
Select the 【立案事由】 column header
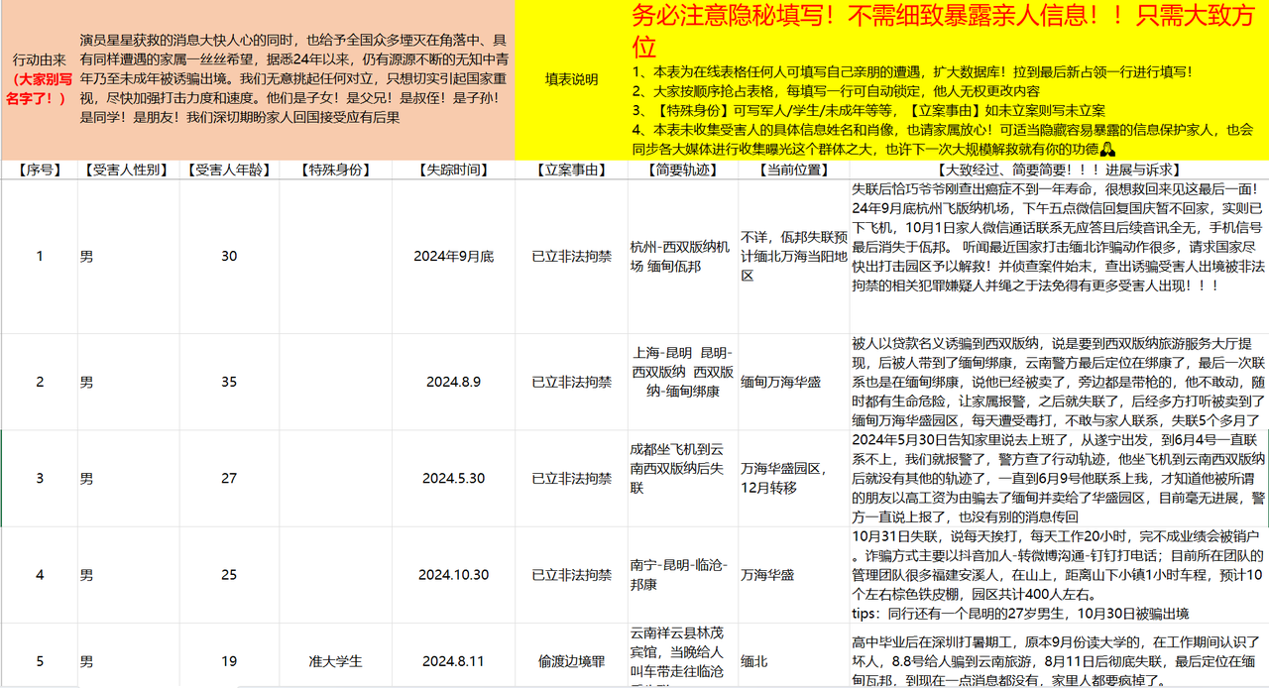571,170
